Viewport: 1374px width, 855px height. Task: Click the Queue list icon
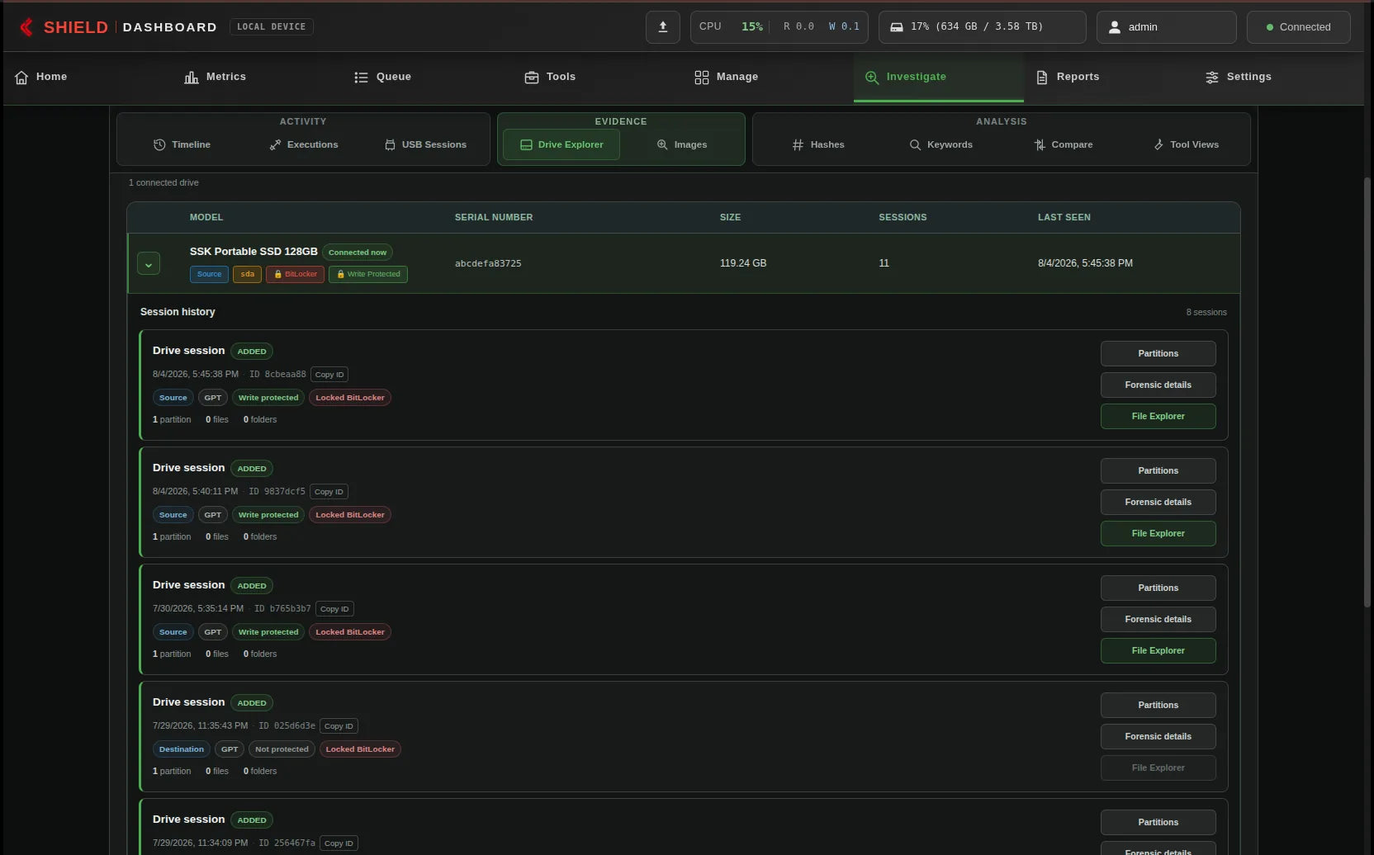pyautogui.click(x=361, y=78)
